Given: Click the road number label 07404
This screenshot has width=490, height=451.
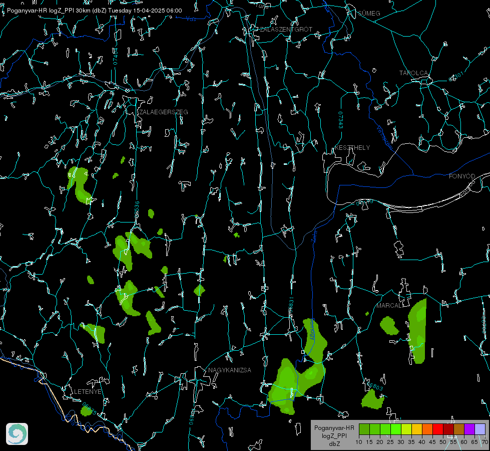Looking at the screenshot, I should 115,56.
